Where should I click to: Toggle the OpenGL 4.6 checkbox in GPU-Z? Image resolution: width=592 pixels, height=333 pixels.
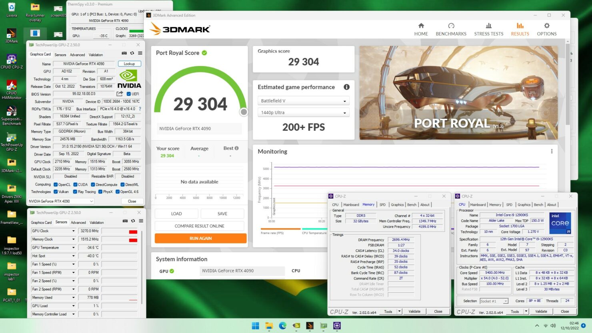(x=118, y=192)
